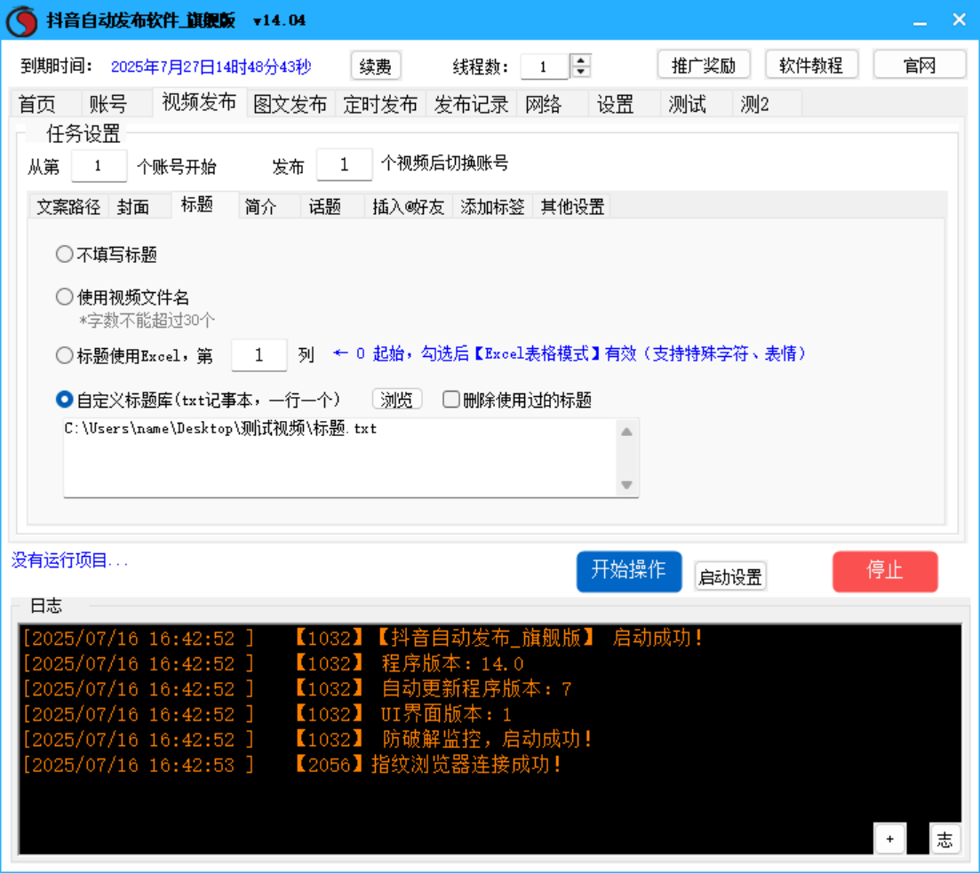Click log line 自动更新程序版本:7
The height and width of the screenshot is (873, 980).
pos(477,688)
